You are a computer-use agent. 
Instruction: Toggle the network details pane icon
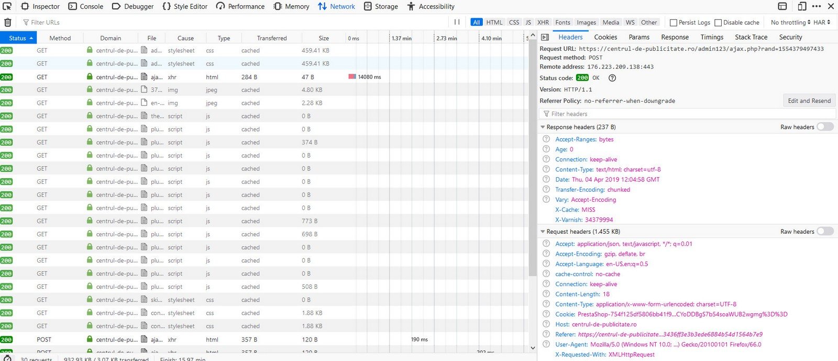pos(545,37)
